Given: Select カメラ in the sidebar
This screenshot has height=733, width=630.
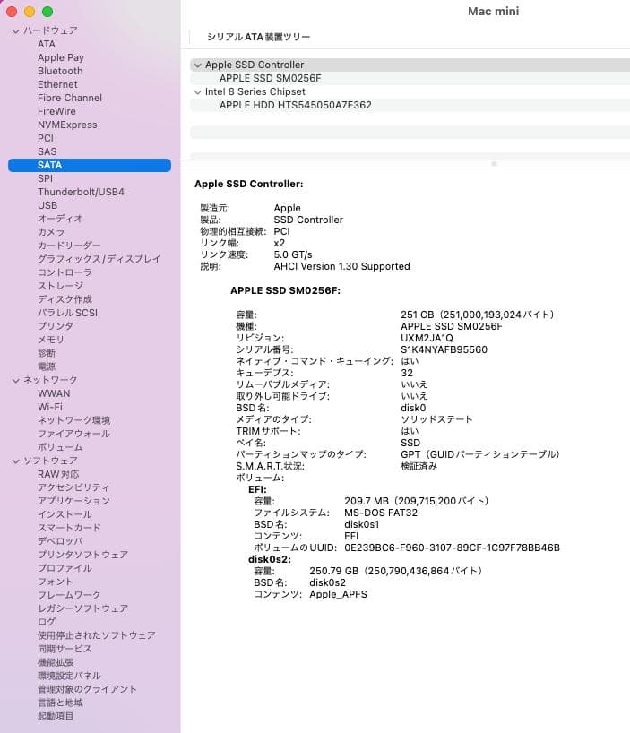Looking at the screenshot, I should (x=51, y=232).
